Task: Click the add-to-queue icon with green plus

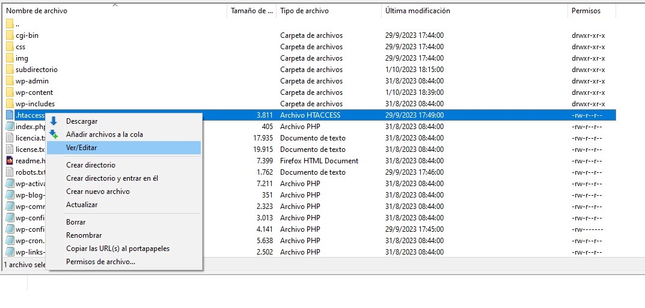Action: click(53, 134)
